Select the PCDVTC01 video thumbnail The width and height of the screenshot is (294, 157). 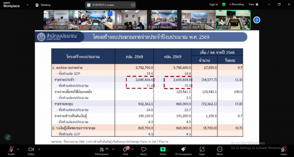pyautogui.click(x=233, y=20)
